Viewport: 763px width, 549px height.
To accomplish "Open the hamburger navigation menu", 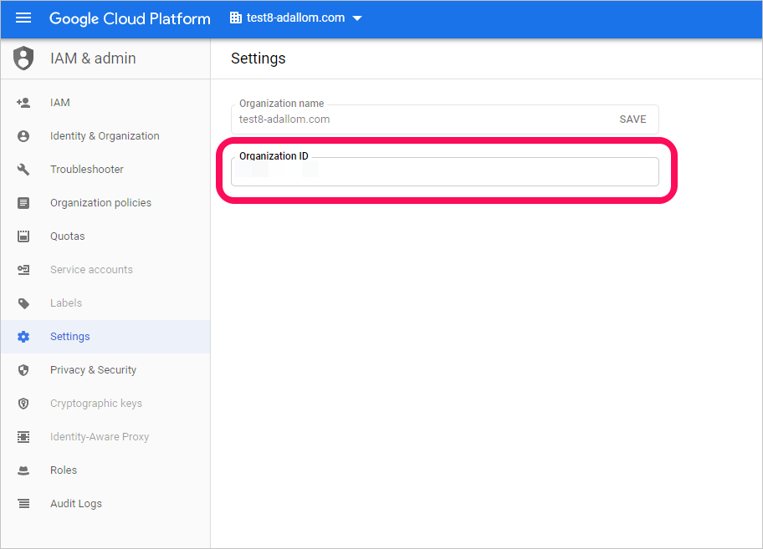I will coord(23,18).
